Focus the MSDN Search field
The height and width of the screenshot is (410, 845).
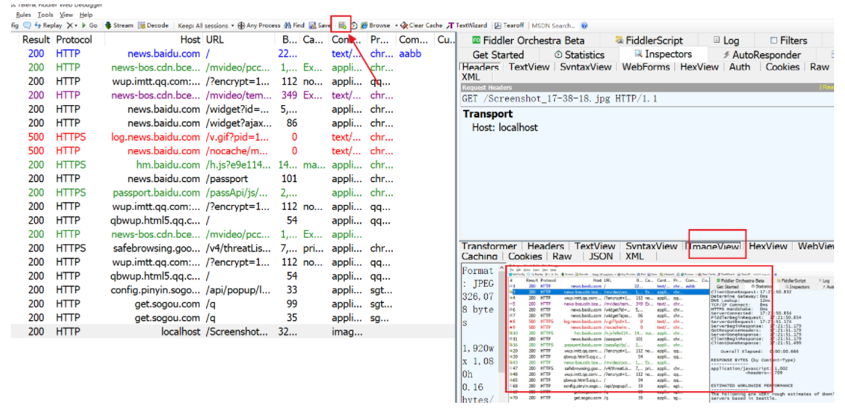click(x=553, y=25)
